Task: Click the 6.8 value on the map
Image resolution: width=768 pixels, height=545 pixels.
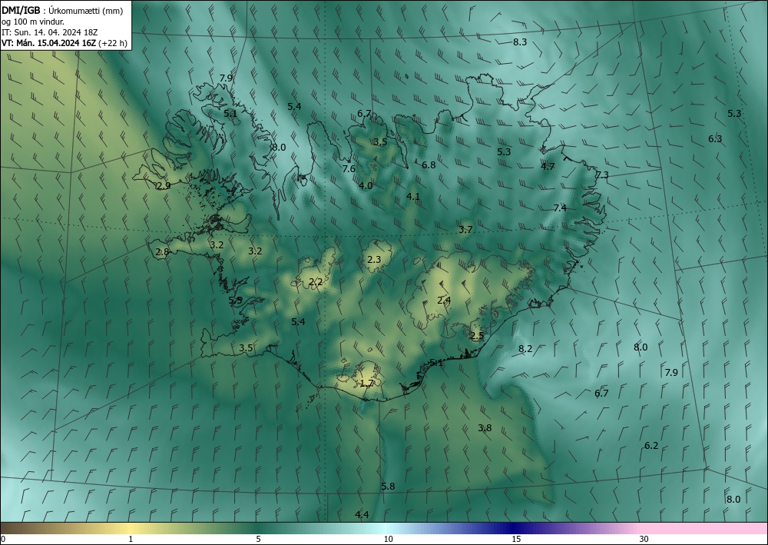Action: point(429,165)
